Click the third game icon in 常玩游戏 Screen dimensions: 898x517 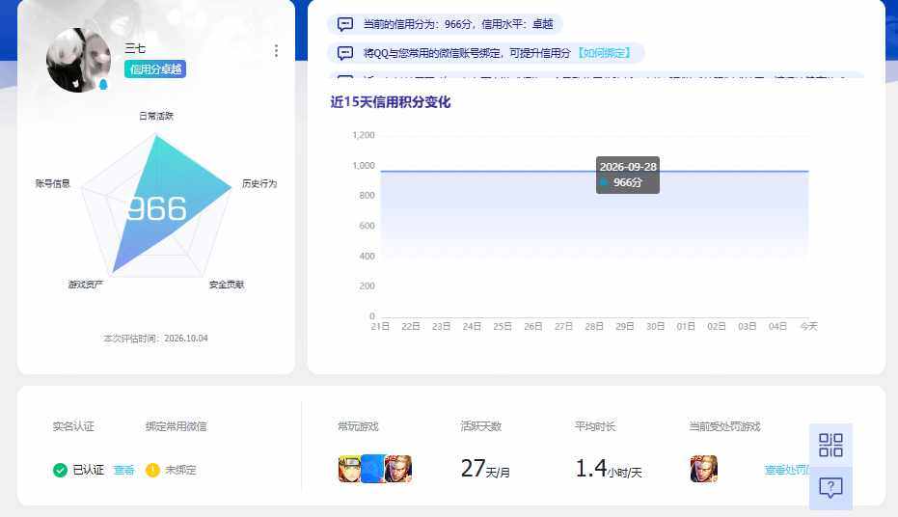tap(398, 469)
